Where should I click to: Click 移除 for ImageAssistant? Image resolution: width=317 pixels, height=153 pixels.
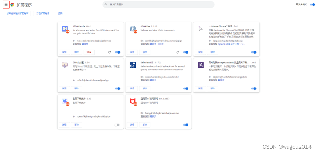coord(213,89)
